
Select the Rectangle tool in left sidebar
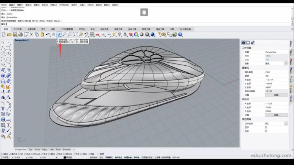pos(9,59)
